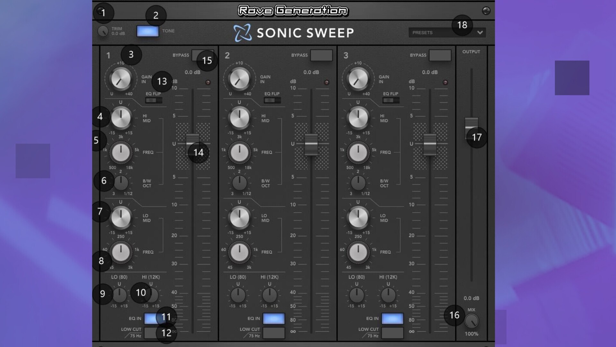The height and width of the screenshot is (347, 616).
Task: Click channel 3 HI MID gain knob
Action: [x=358, y=118]
